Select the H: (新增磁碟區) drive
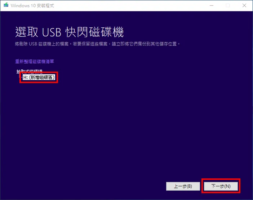 click(39, 77)
